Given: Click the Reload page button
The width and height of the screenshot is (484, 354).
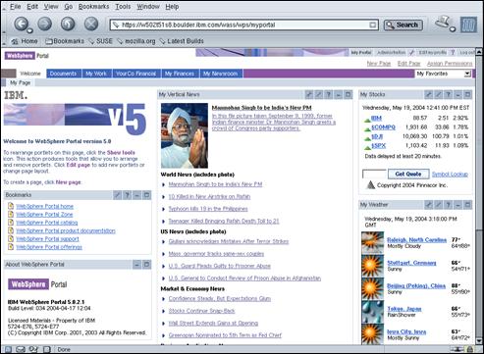Looking at the screenshot, I should [x=68, y=24].
